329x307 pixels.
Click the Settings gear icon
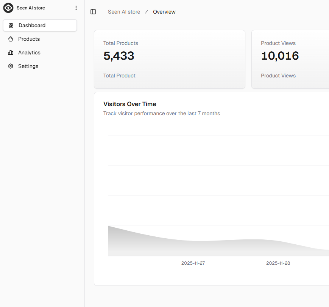(11, 66)
